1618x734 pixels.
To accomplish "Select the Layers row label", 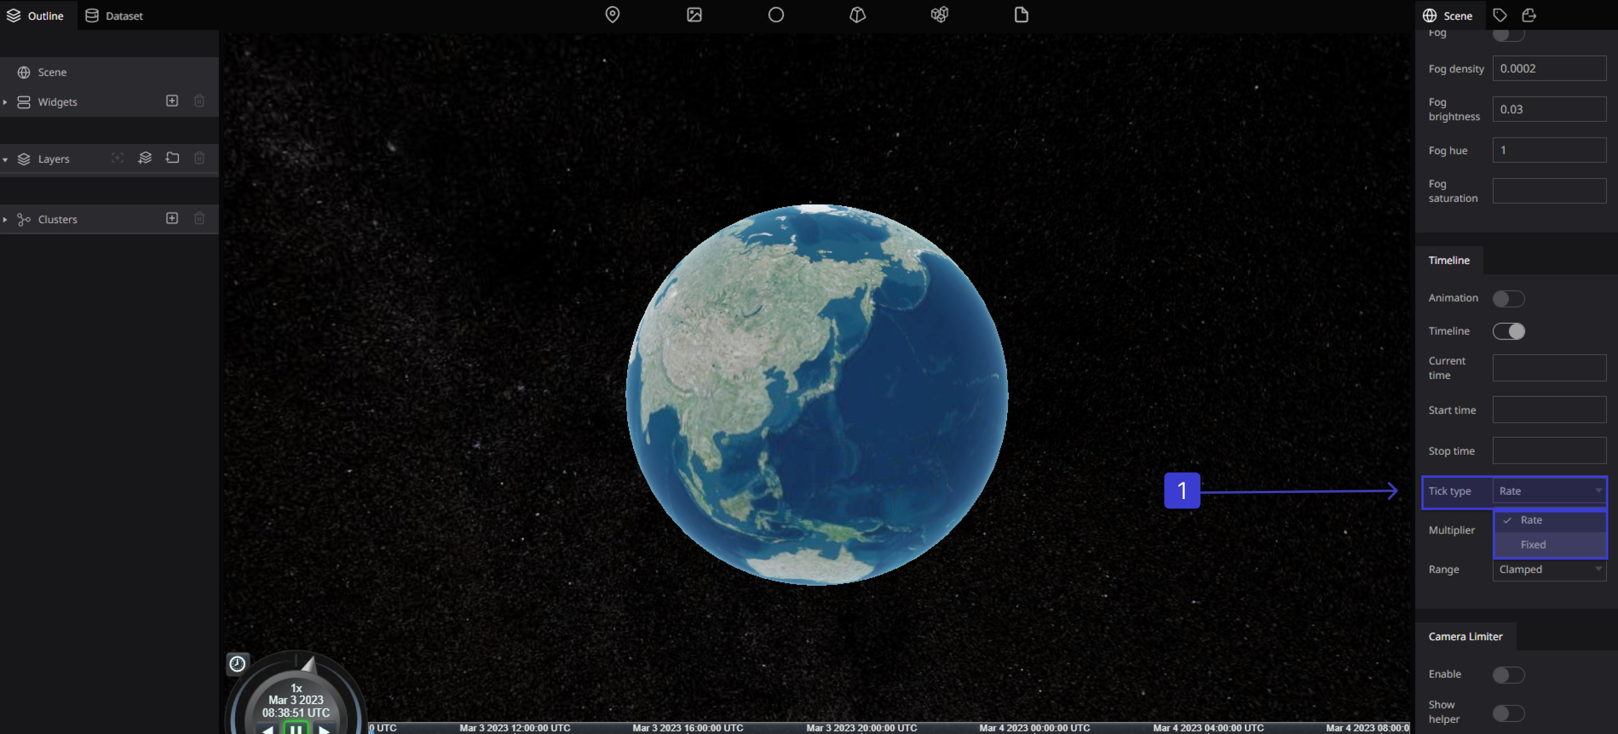I will coord(54,159).
